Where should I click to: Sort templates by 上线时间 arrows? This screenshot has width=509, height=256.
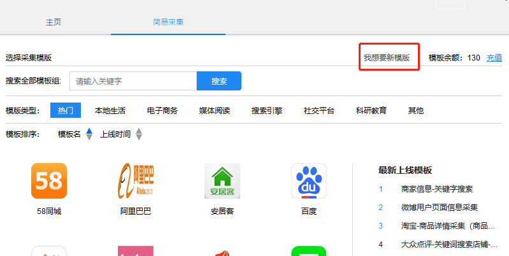pyautogui.click(x=139, y=134)
